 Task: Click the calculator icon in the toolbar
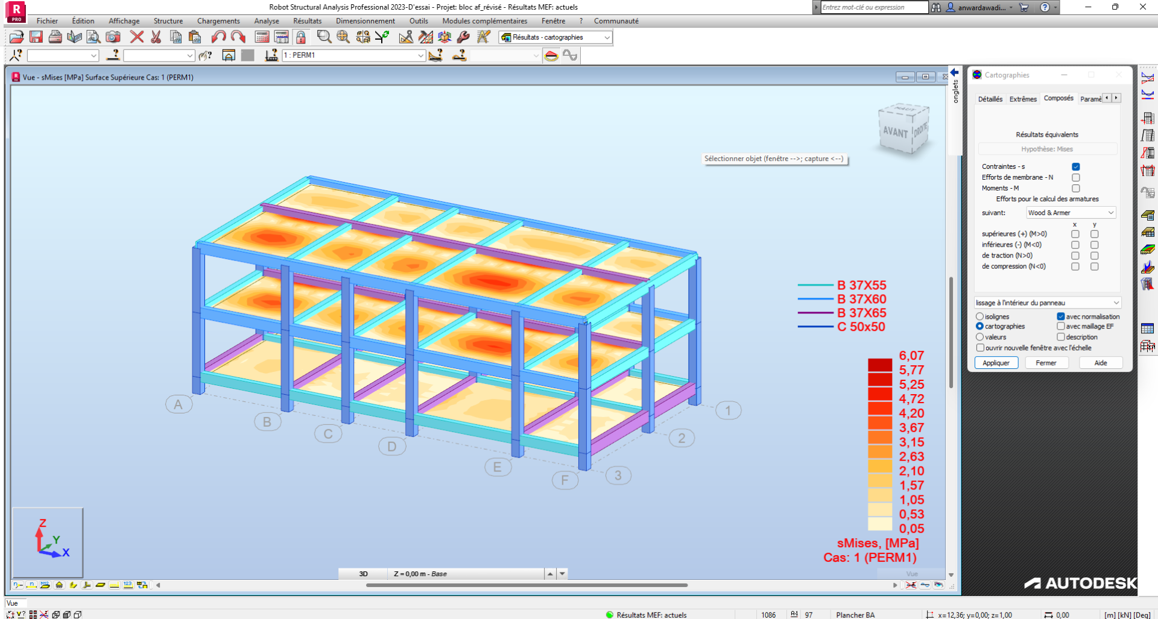[262, 37]
